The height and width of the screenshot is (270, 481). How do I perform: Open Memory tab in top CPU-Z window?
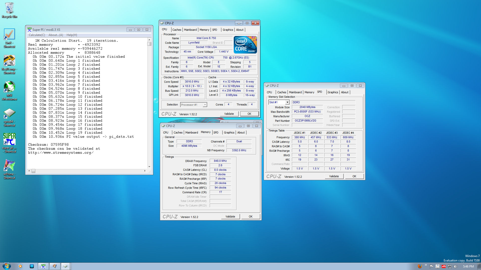(x=204, y=30)
